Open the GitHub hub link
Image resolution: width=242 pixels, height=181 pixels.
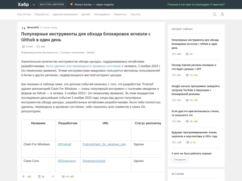pos(91,52)
